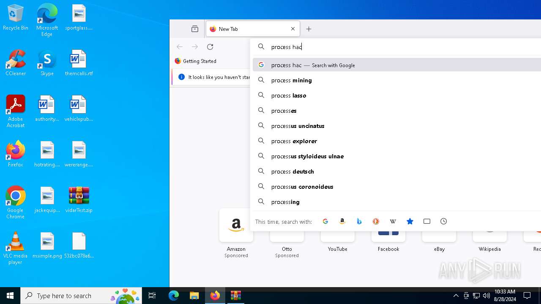Open Facebook shortcut tile
Image resolution: width=541 pixels, height=304 pixels.
[x=388, y=242]
